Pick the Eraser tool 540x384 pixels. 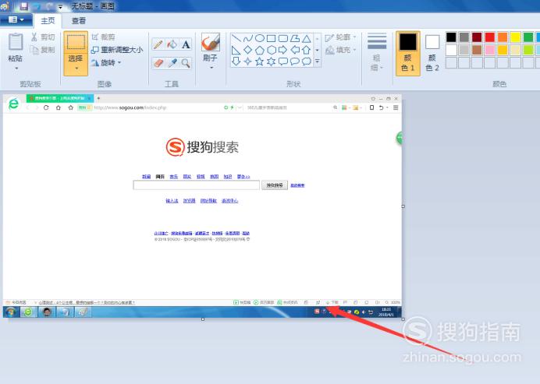click(x=158, y=63)
